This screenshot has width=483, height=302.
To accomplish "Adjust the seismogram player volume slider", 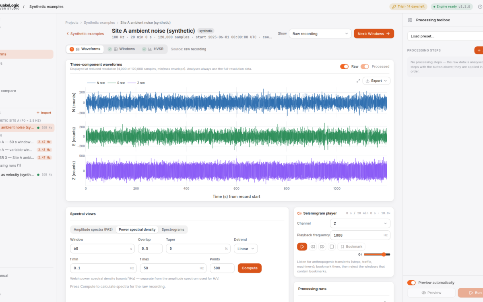I will coord(377,254).
